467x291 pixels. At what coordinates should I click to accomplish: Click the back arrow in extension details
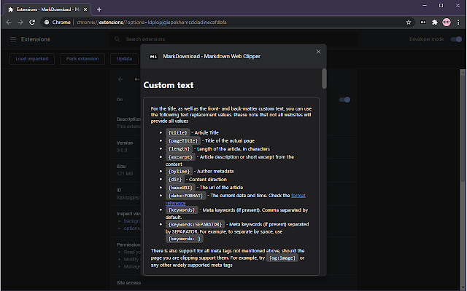(120, 78)
